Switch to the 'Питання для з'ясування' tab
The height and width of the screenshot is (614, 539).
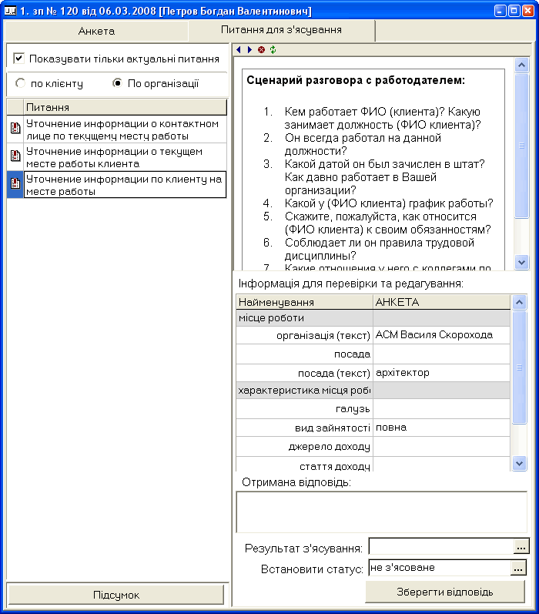[282, 30]
